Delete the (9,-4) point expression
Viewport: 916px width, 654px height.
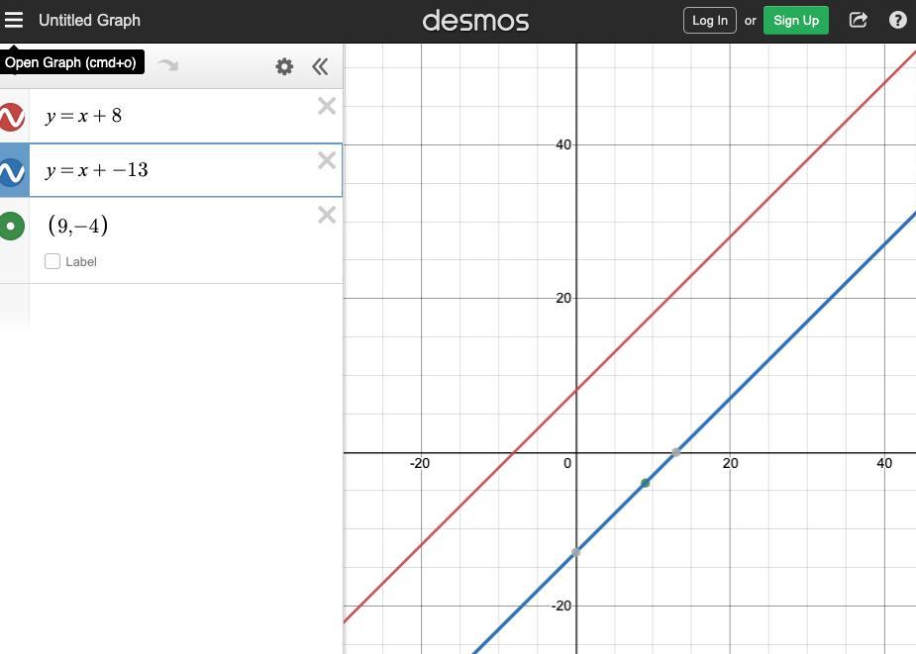pos(327,215)
